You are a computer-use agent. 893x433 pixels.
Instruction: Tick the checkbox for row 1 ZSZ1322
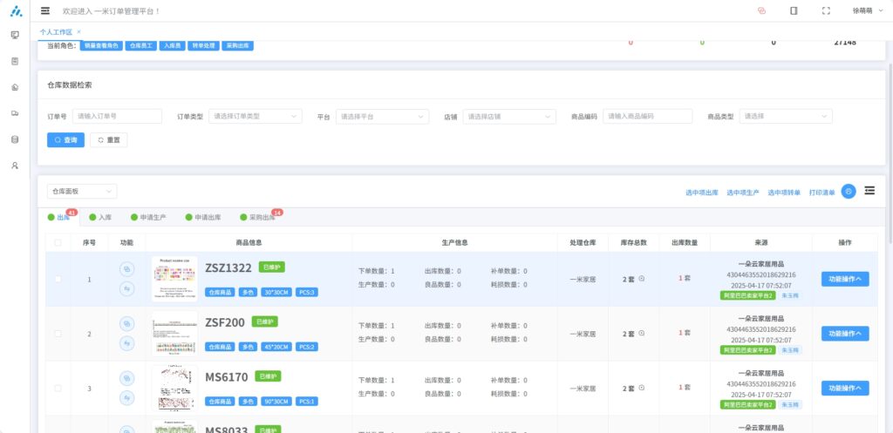coord(58,279)
